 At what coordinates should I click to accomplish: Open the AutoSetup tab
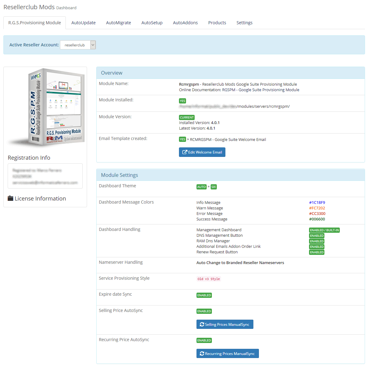[152, 23]
